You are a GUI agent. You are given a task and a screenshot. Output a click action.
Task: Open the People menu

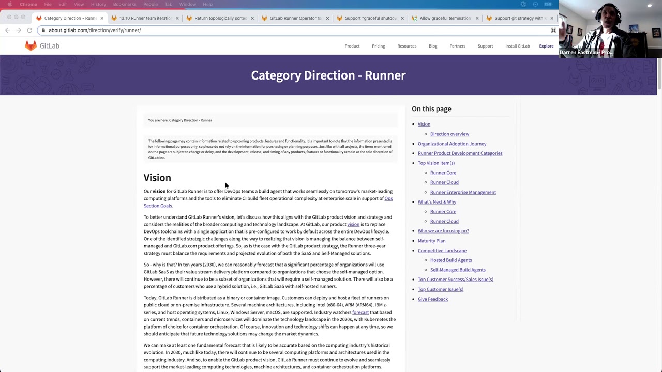click(x=151, y=4)
